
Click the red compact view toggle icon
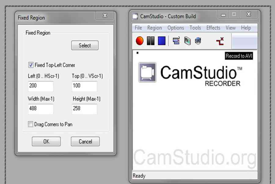[220, 41]
